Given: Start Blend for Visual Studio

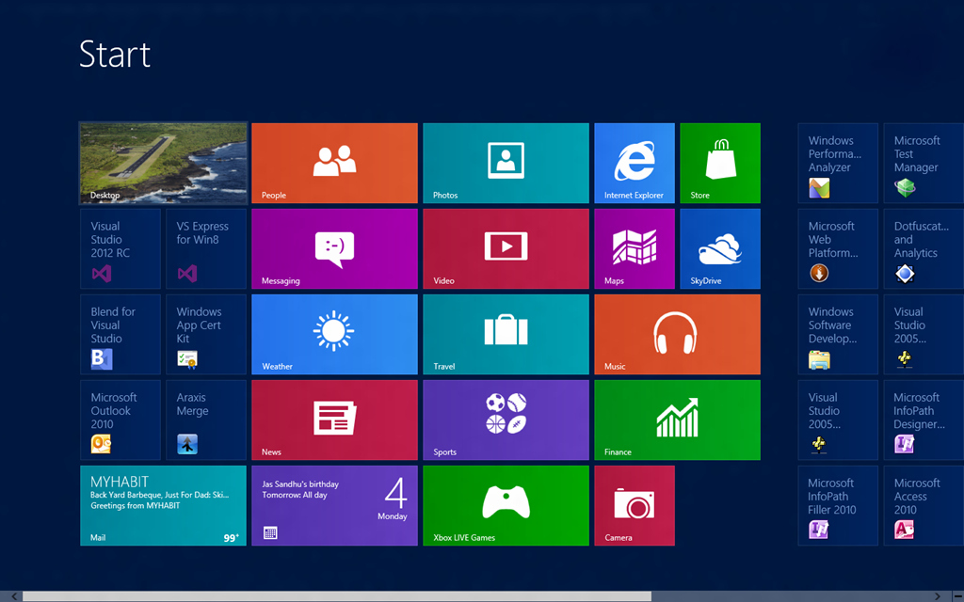Looking at the screenshot, I should [120, 334].
